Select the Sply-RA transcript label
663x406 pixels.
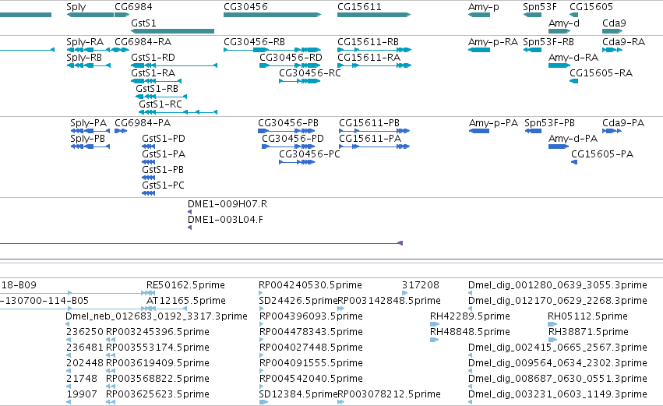point(85,42)
